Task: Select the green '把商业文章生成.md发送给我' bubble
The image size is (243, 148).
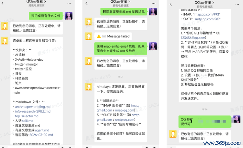Action: [123, 12]
